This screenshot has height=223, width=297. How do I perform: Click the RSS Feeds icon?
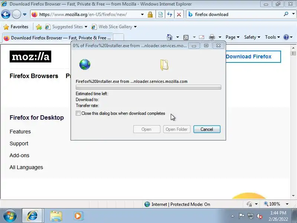click(186, 38)
